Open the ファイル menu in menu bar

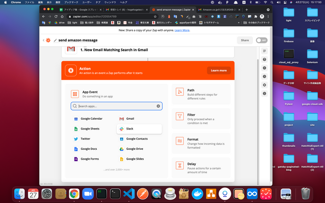point(29,2)
